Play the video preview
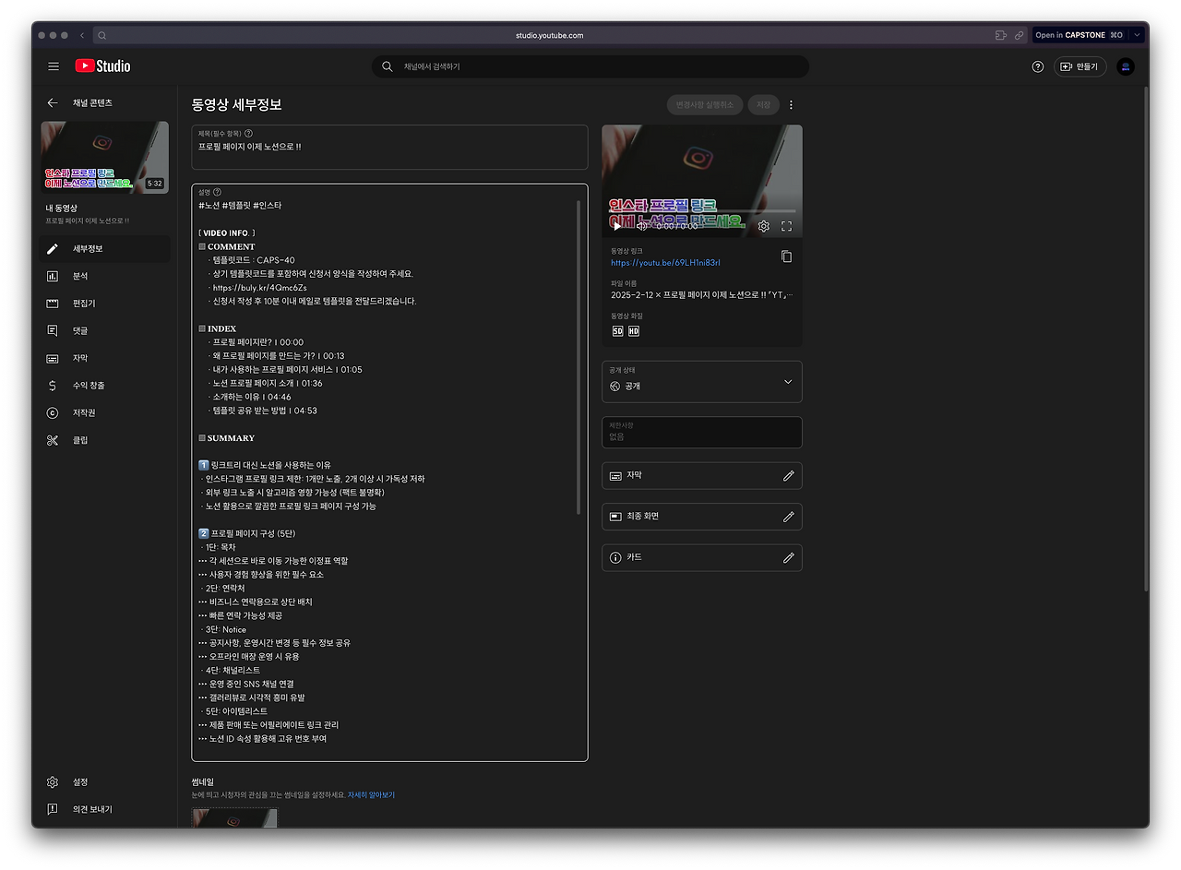This screenshot has height=870, width=1181. point(617,226)
